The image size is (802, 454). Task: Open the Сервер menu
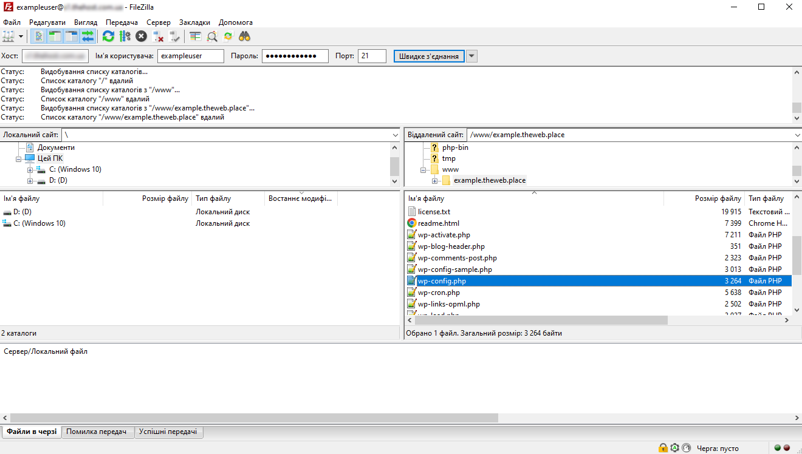159,22
